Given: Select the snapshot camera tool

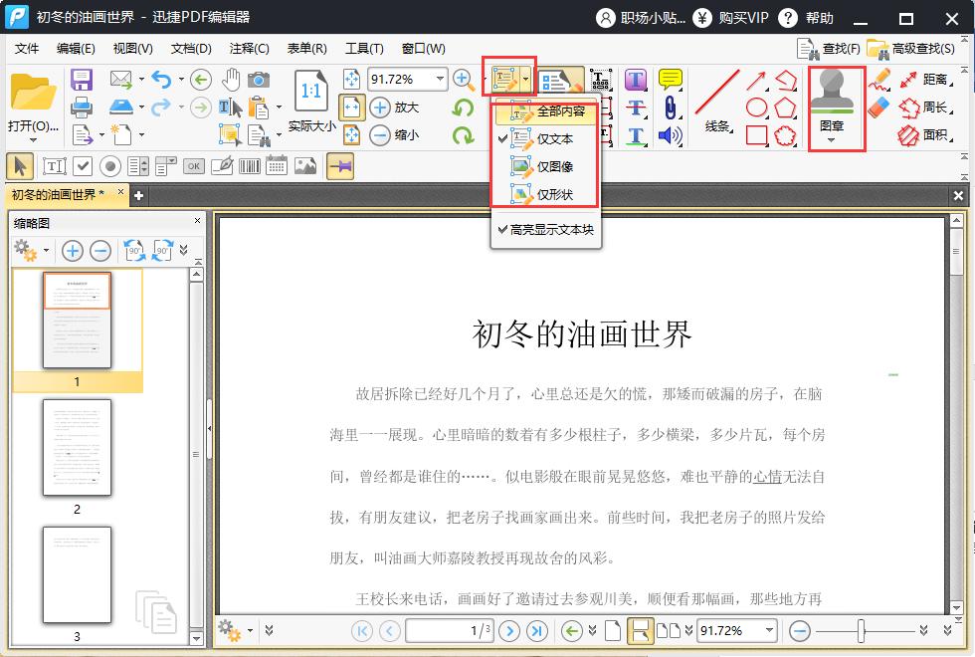Looking at the screenshot, I should point(261,78).
